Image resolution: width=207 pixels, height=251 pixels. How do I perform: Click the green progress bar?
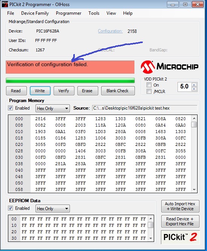click(70, 81)
